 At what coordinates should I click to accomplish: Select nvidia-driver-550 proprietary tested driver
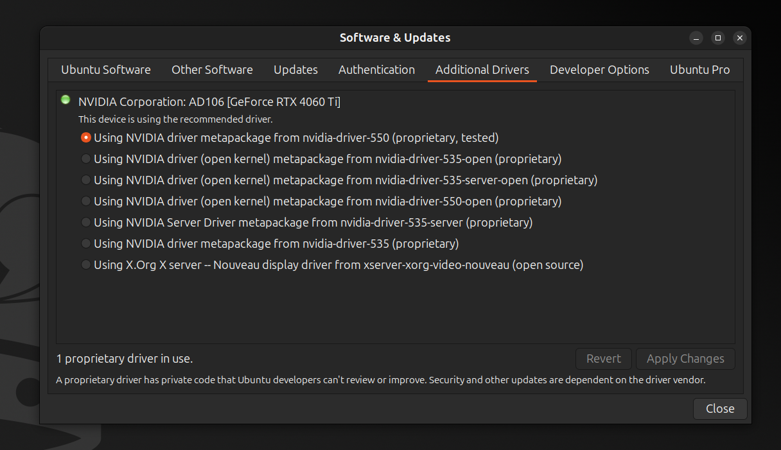[x=86, y=138]
